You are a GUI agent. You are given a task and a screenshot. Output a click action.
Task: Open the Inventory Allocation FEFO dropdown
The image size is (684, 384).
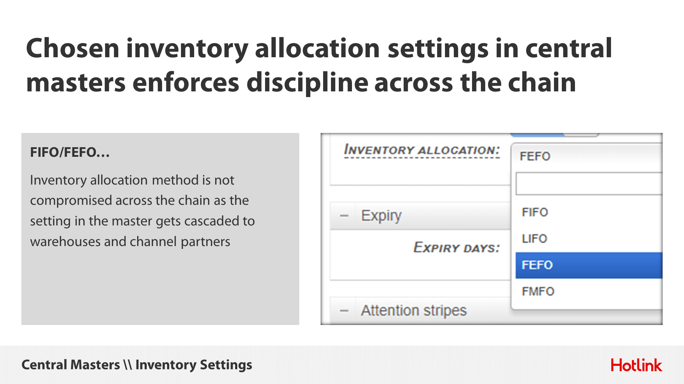(587, 156)
